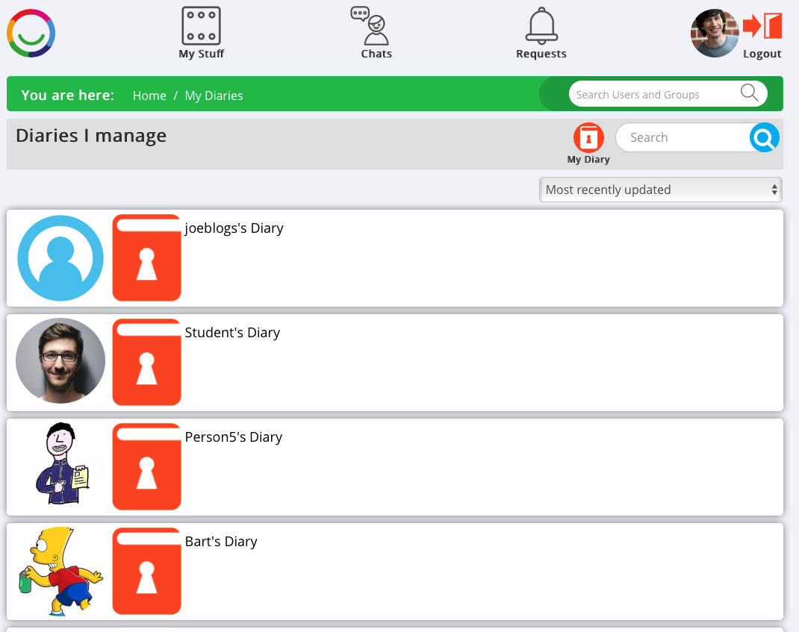Open Person5's red locked diary icon

(x=147, y=466)
